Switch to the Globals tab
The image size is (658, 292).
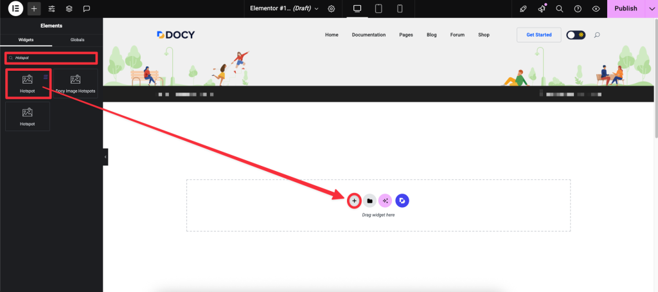[x=77, y=40]
